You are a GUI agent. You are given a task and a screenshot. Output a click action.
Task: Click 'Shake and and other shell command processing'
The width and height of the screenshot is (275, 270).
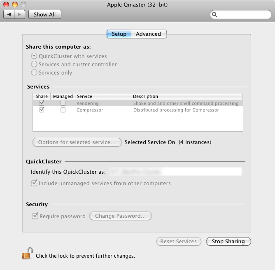coord(186,103)
